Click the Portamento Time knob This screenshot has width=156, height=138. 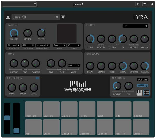(x=51, y=63)
